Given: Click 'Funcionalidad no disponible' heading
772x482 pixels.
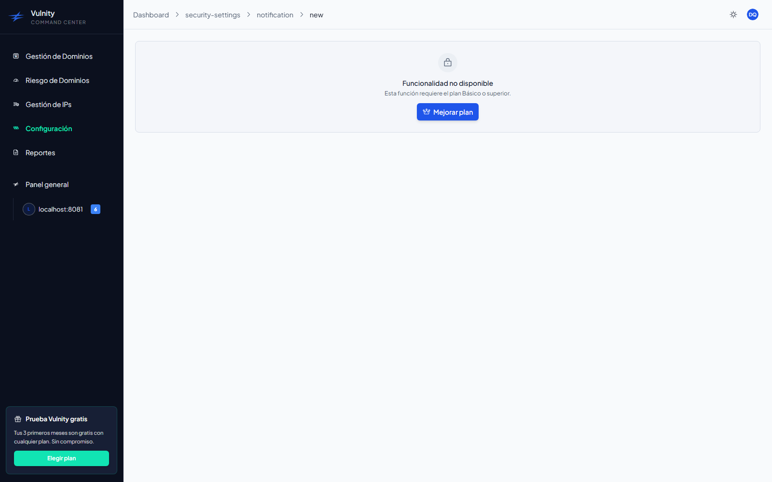Looking at the screenshot, I should tap(448, 83).
